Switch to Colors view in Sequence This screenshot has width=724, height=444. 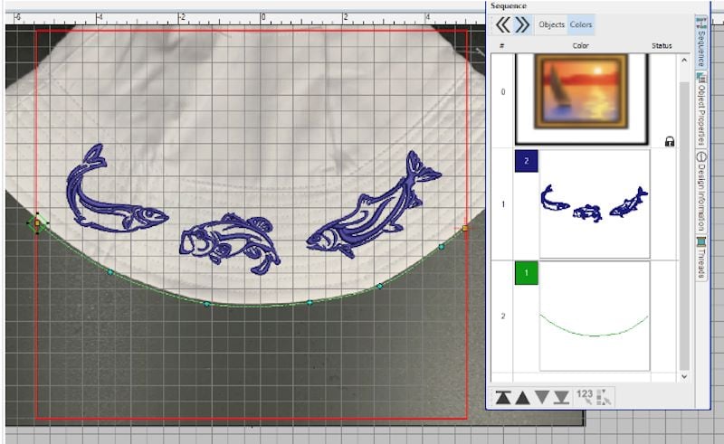tap(581, 24)
